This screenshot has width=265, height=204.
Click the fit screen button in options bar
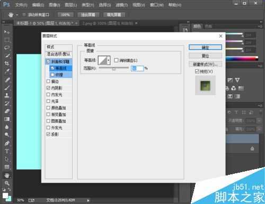point(88,15)
